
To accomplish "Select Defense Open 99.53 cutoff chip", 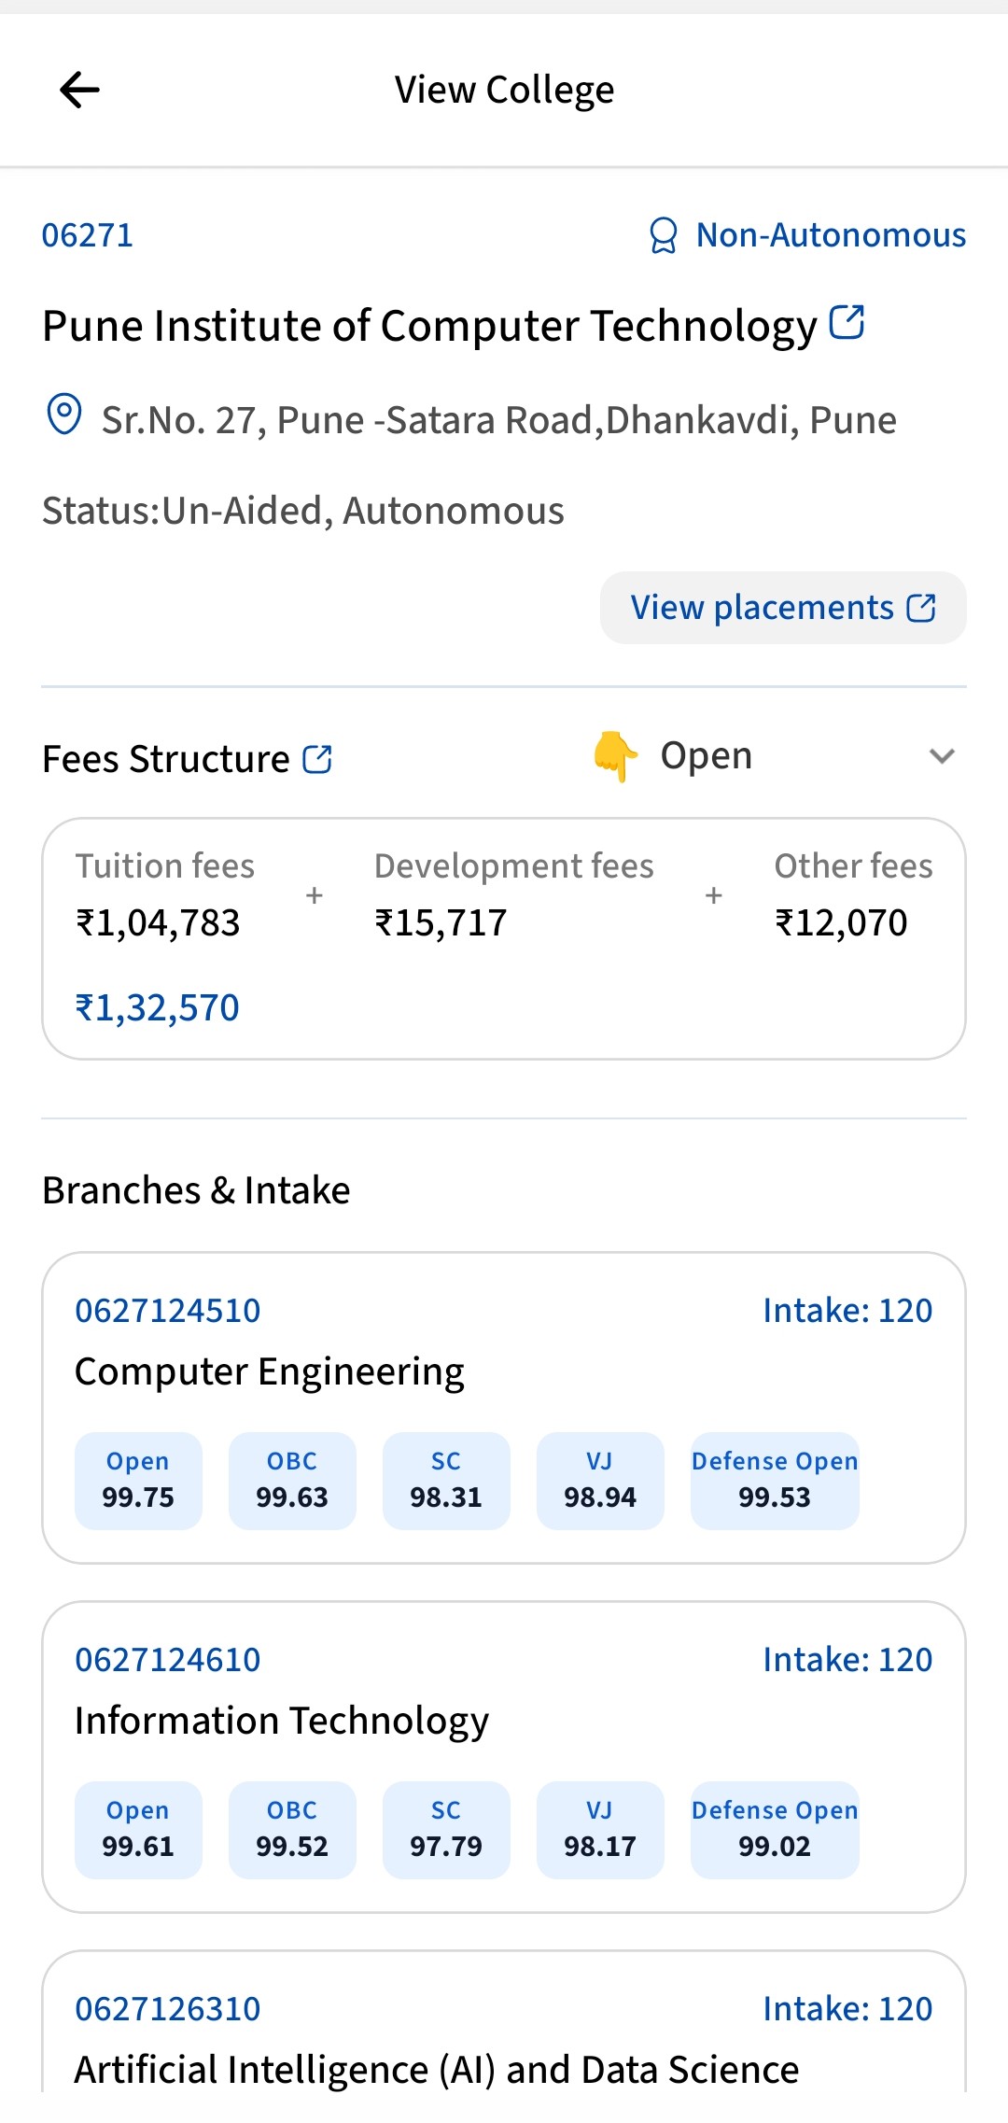I will [775, 1481].
